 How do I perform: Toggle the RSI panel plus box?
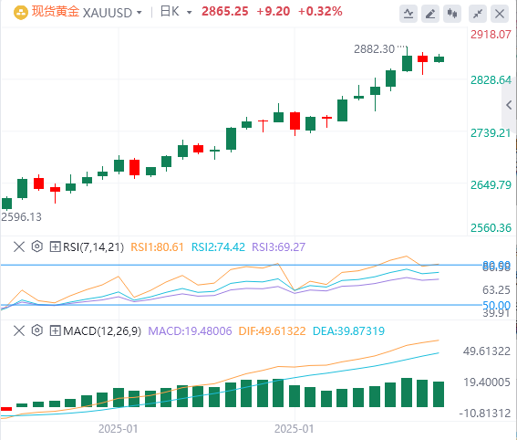[55, 246]
